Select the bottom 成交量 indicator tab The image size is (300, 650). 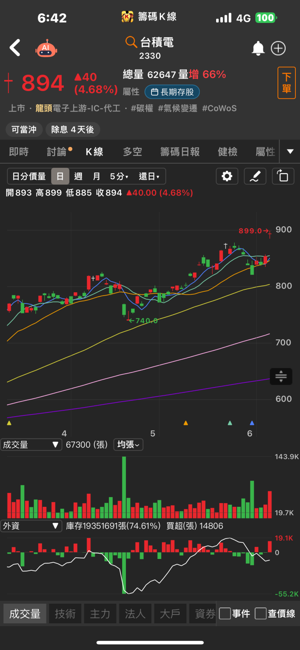25,613
